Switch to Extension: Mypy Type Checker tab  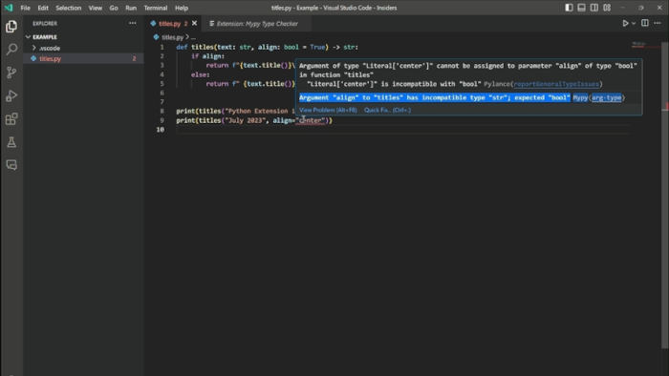click(257, 24)
